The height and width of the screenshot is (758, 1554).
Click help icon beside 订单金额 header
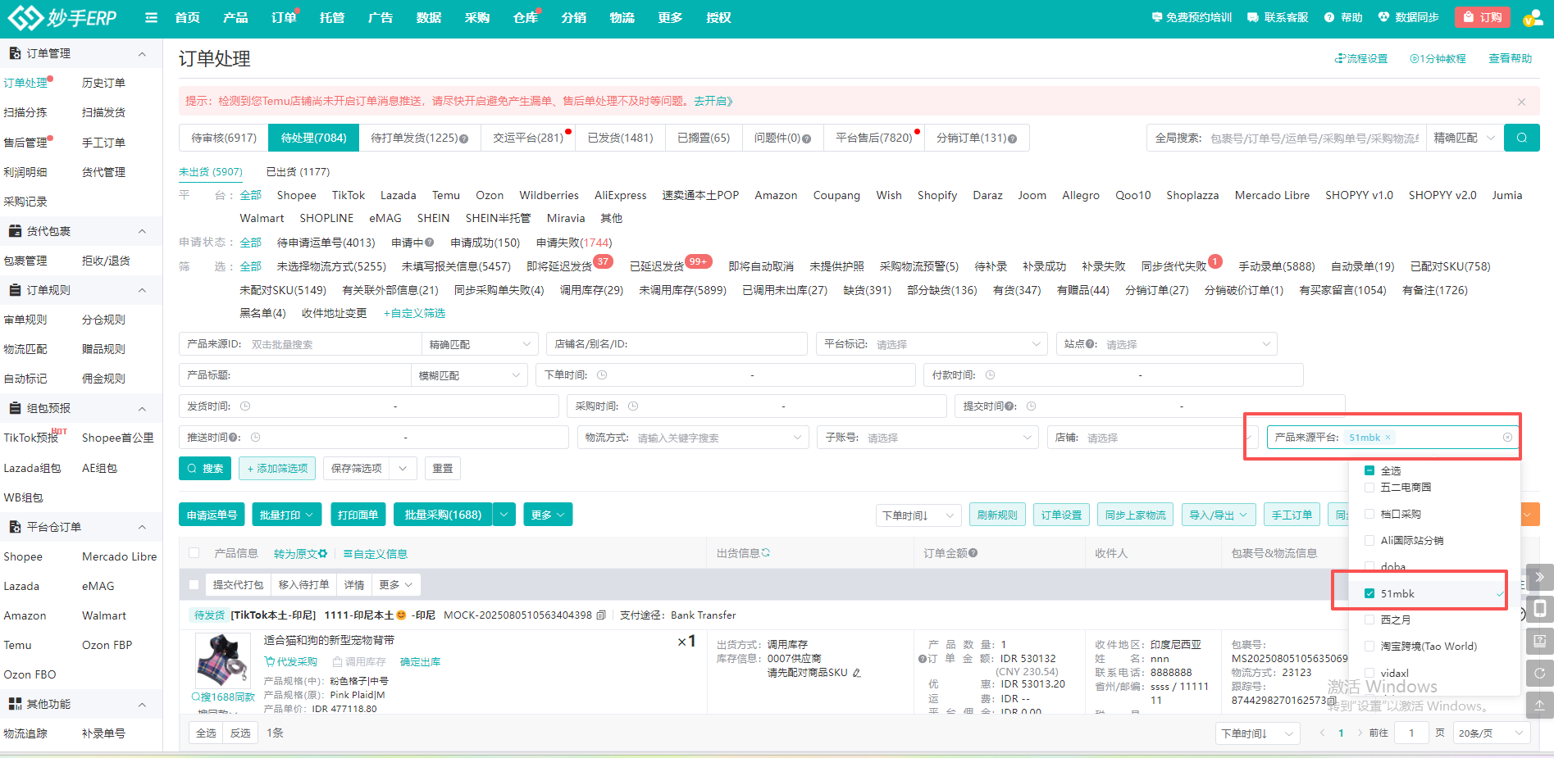[973, 553]
